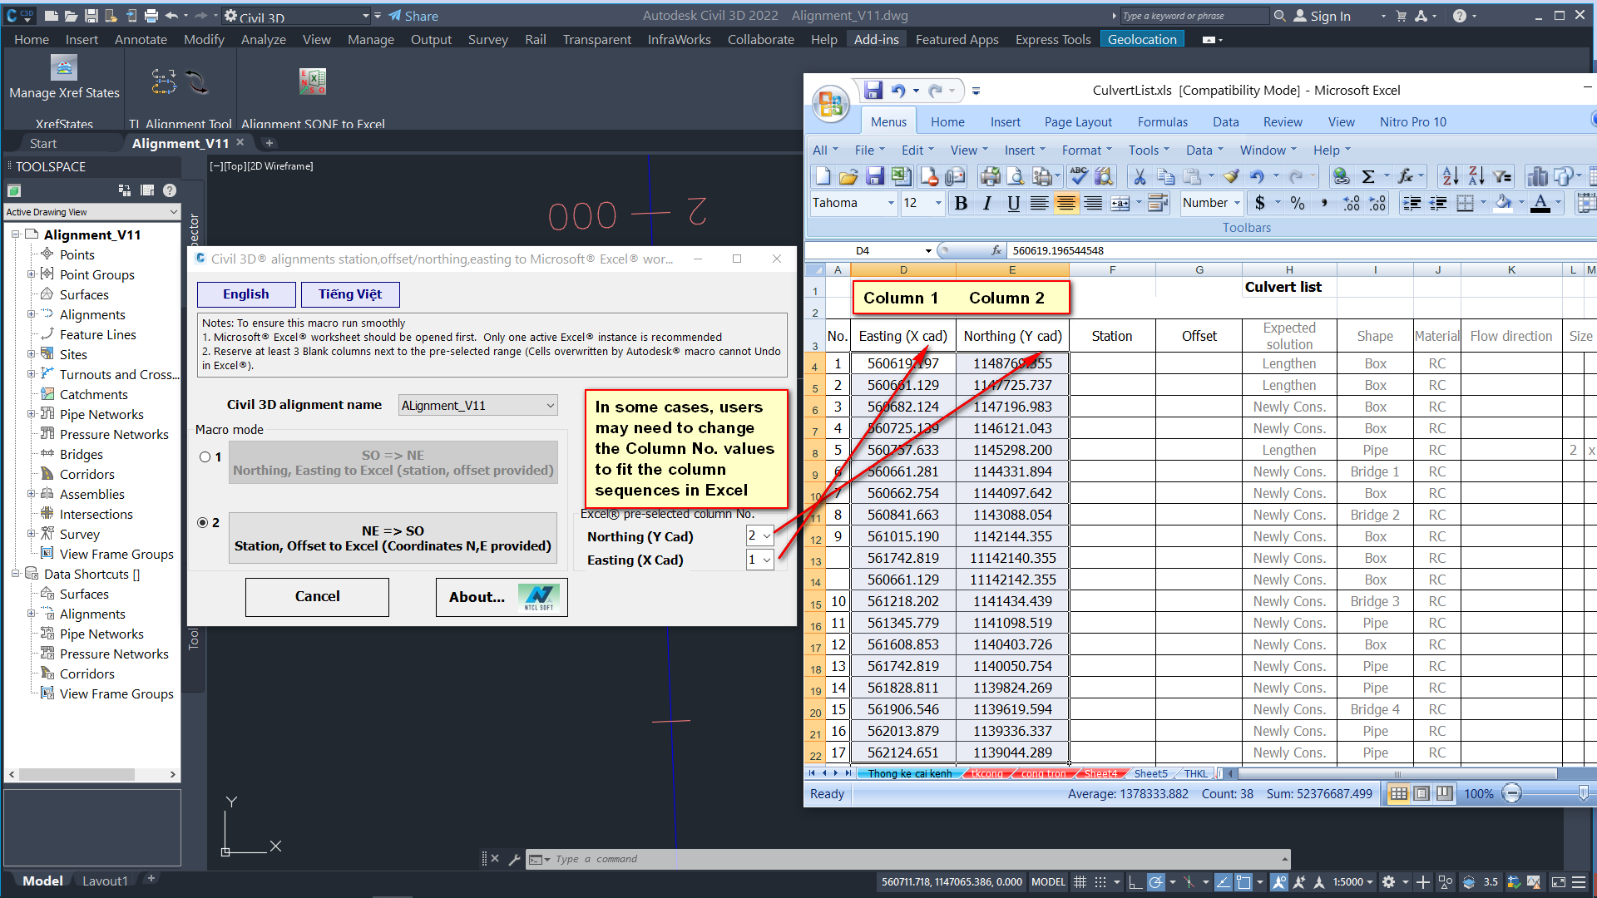Viewport: 1597px width, 898px height.
Task: Open the Geolocation ribbon tab
Action: click(1141, 40)
